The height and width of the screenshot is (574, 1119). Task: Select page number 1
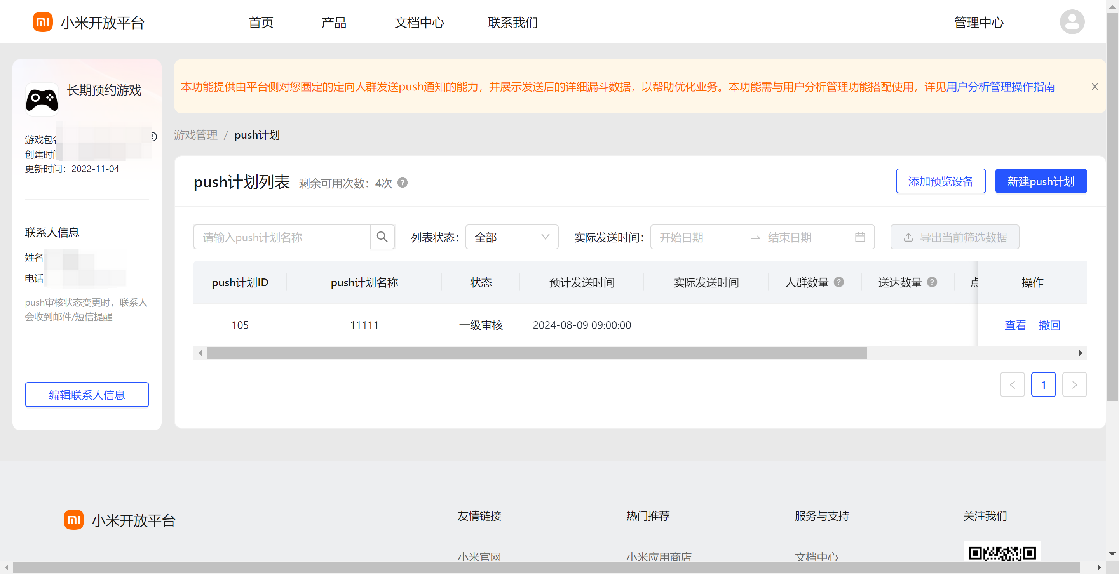[1043, 385]
